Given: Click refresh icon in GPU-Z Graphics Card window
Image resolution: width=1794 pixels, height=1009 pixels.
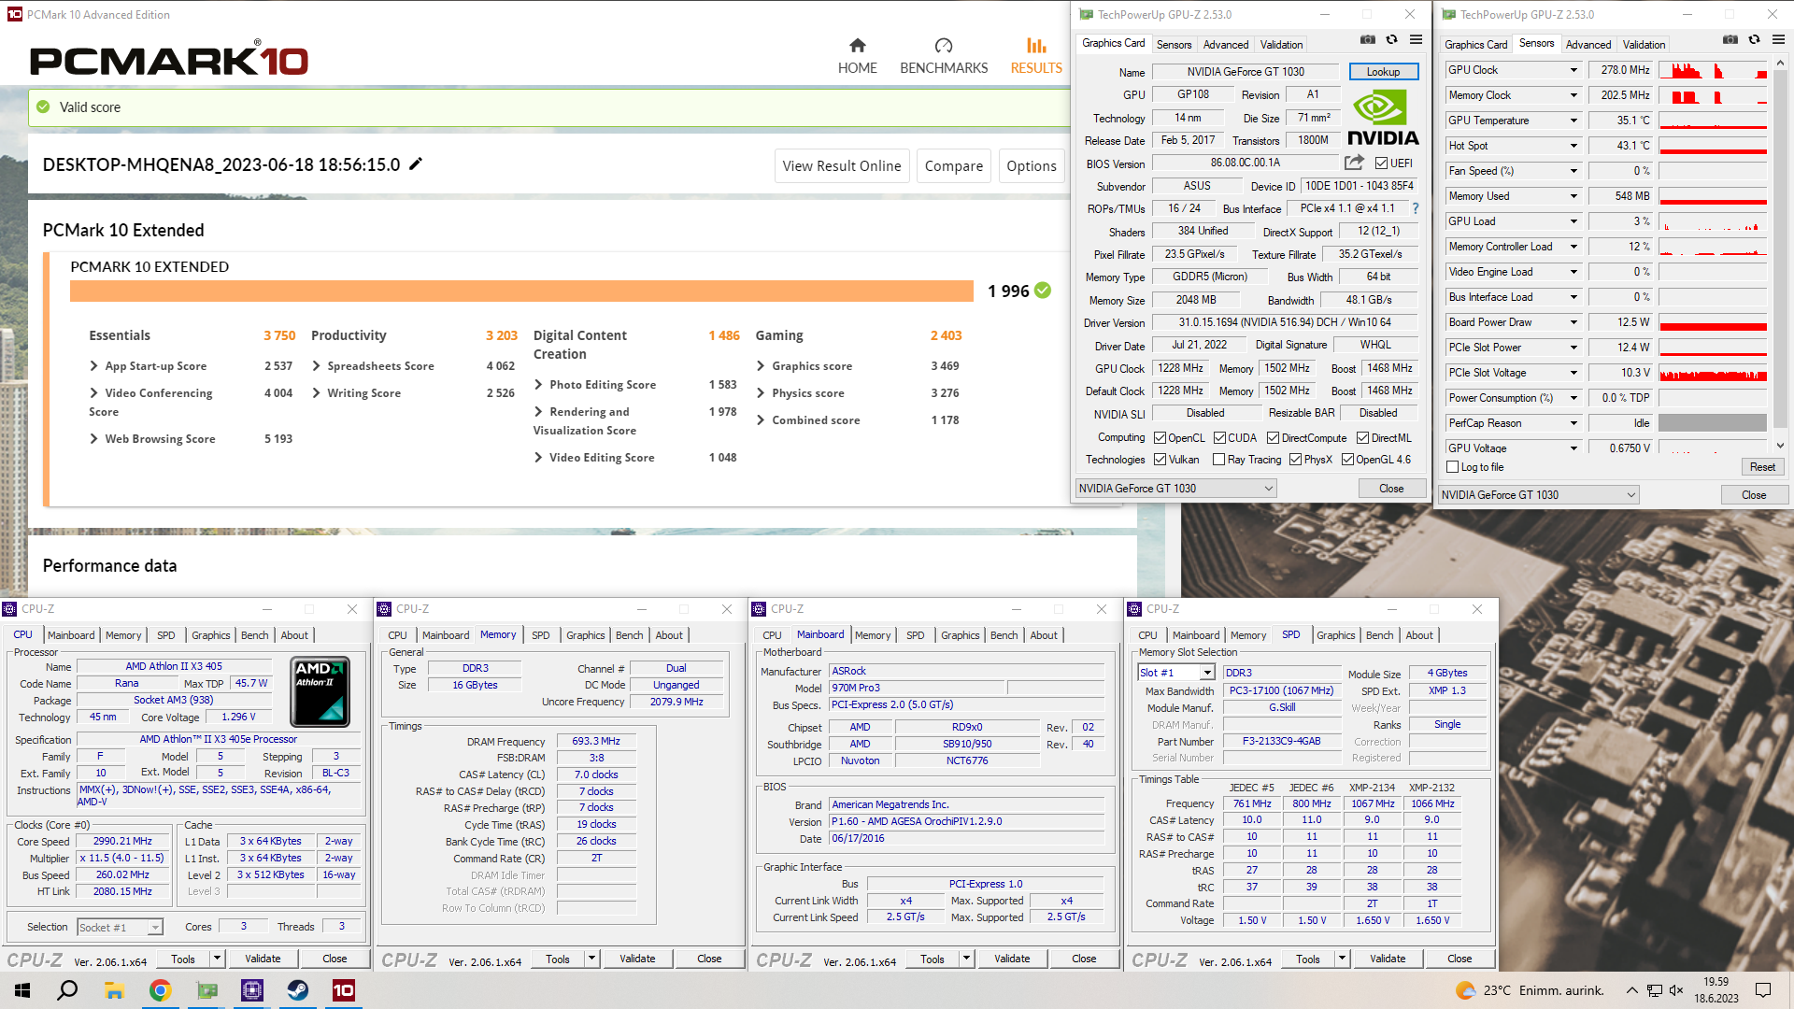Looking at the screenshot, I should (1391, 40).
